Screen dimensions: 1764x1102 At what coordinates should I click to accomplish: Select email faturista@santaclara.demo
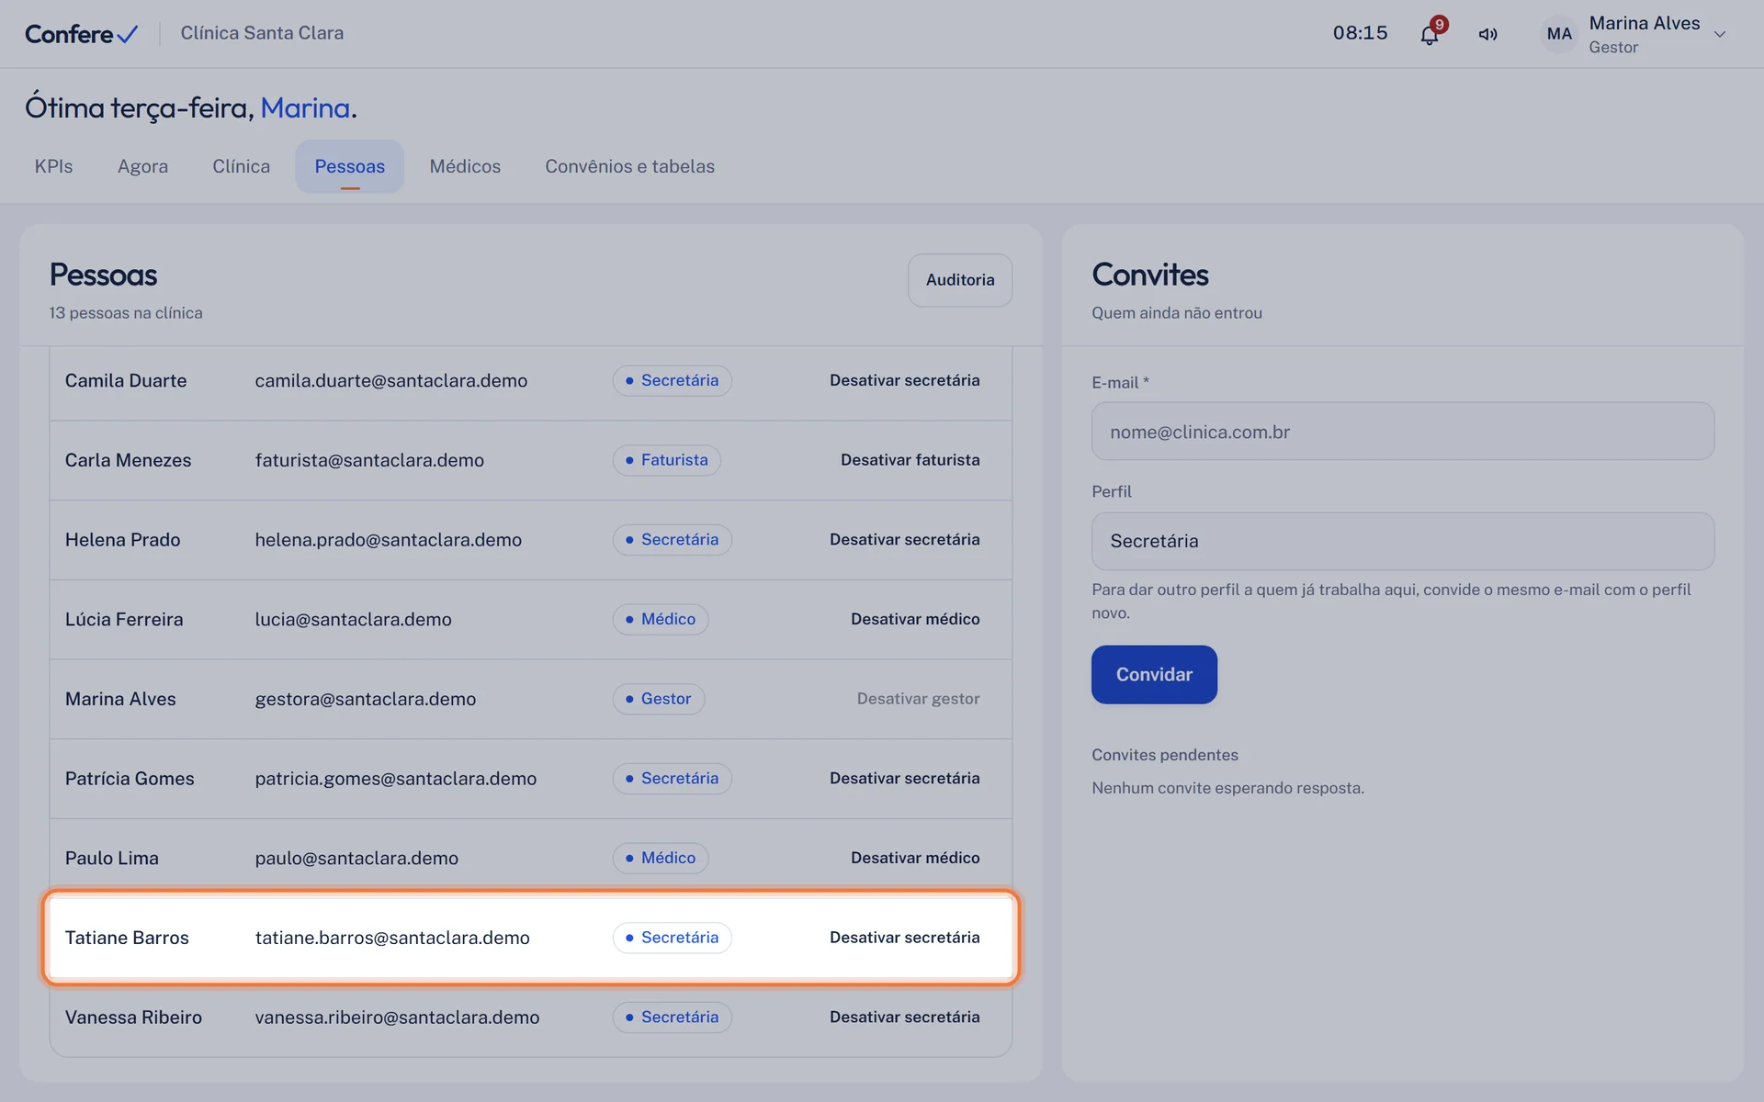click(369, 460)
